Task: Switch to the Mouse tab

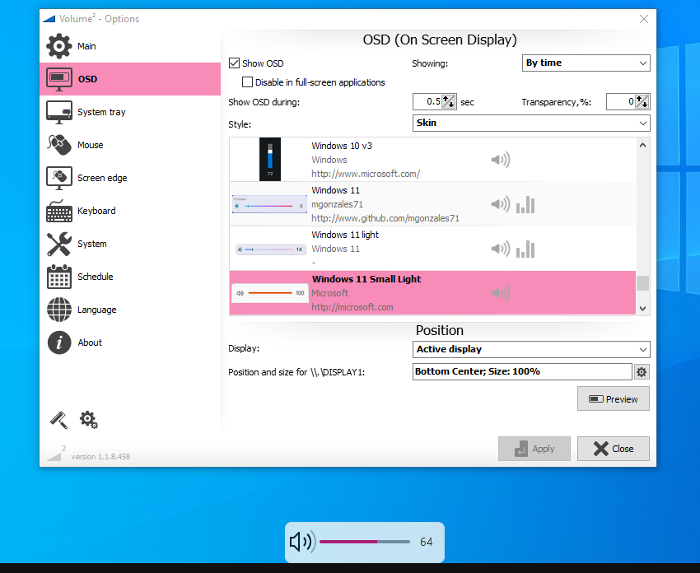Action: pos(130,145)
